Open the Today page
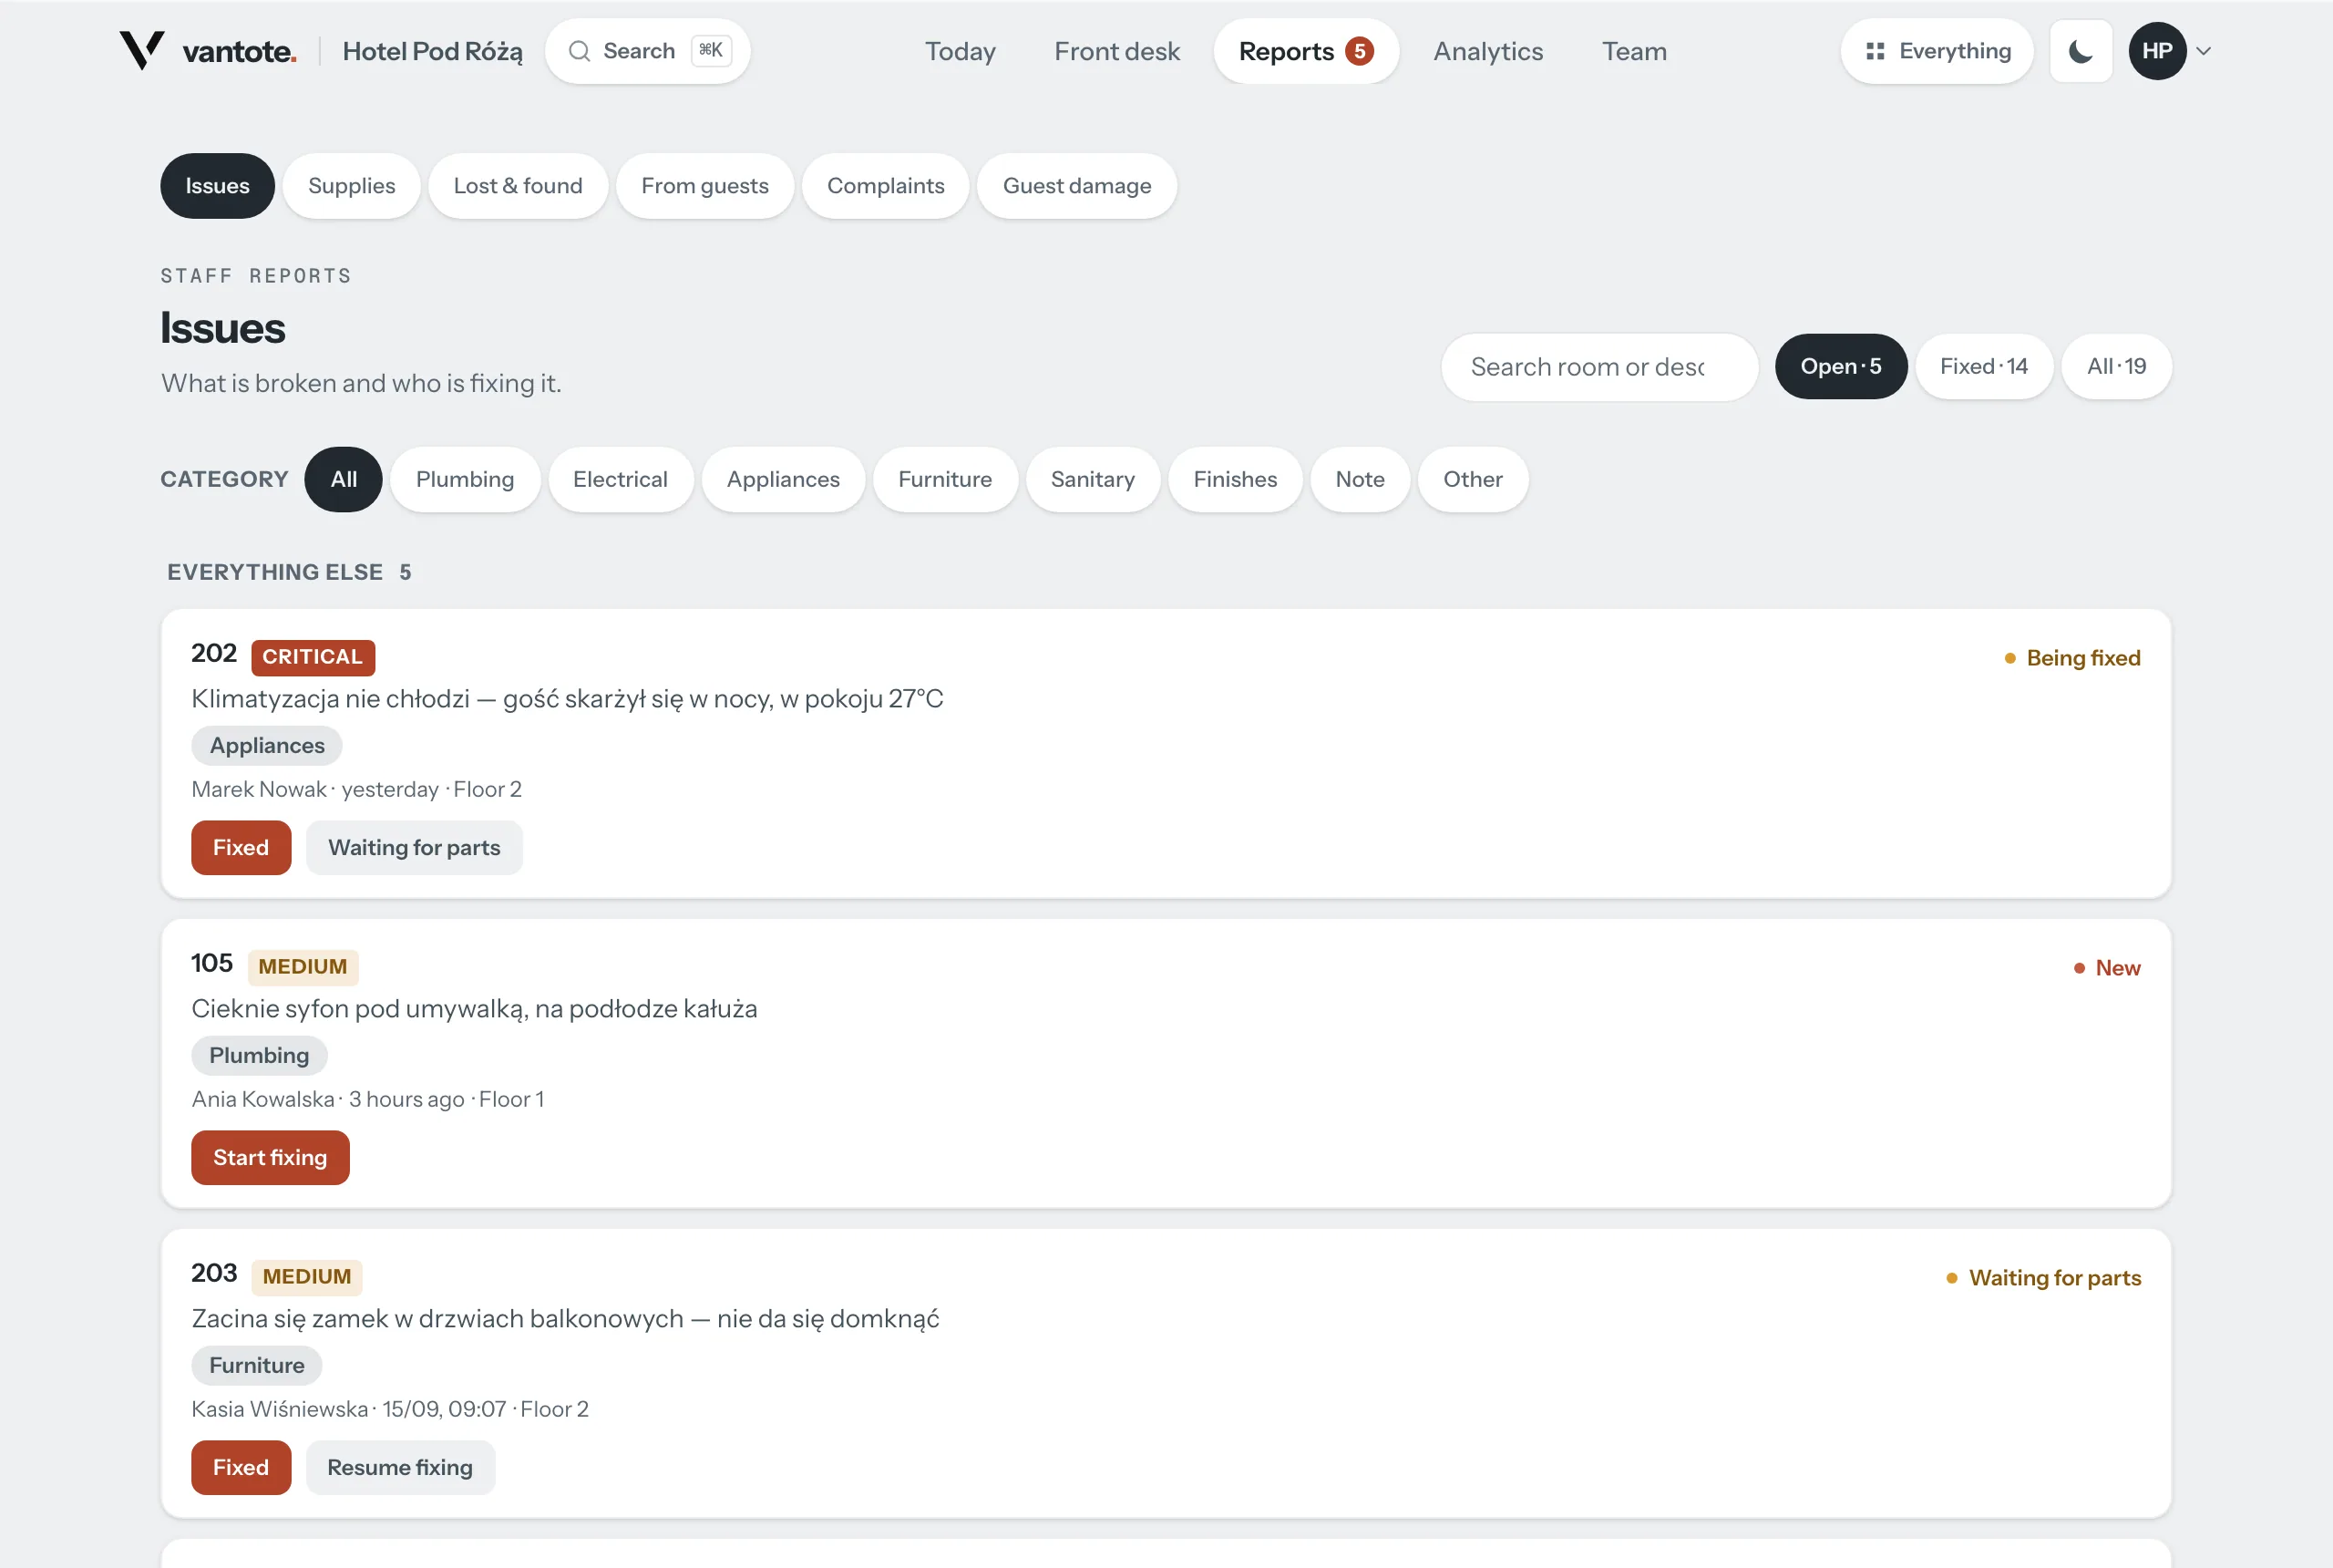Screen dimensions: 2333x1568 [x=960, y=51]
